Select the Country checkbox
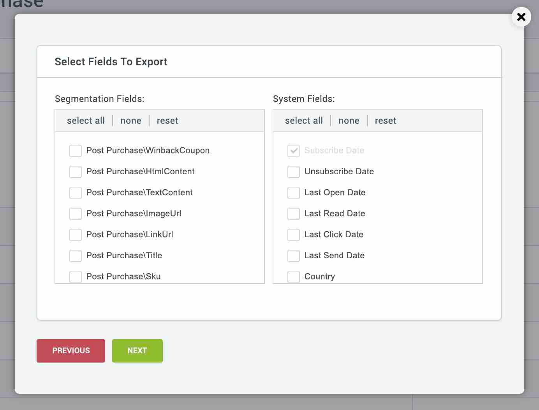Image resolution: width=539 pixels, height=410 pixels. point(294,277)
